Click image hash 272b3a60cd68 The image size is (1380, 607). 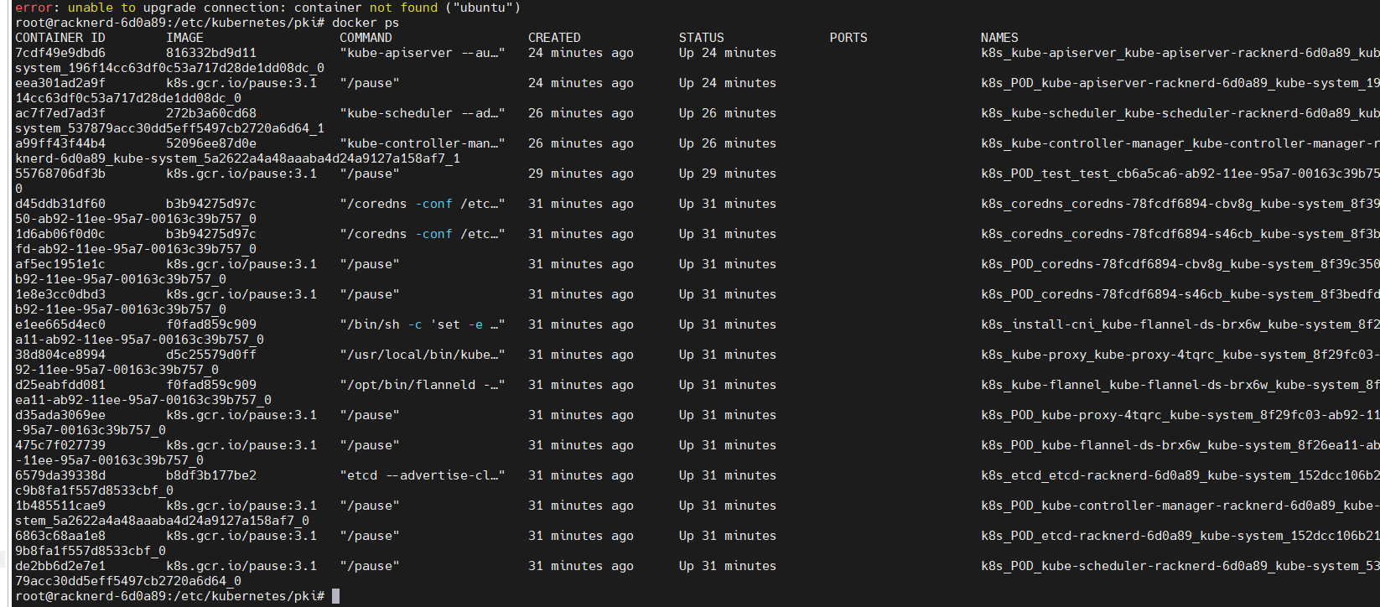pyautogui.click(x=211, y=113)
